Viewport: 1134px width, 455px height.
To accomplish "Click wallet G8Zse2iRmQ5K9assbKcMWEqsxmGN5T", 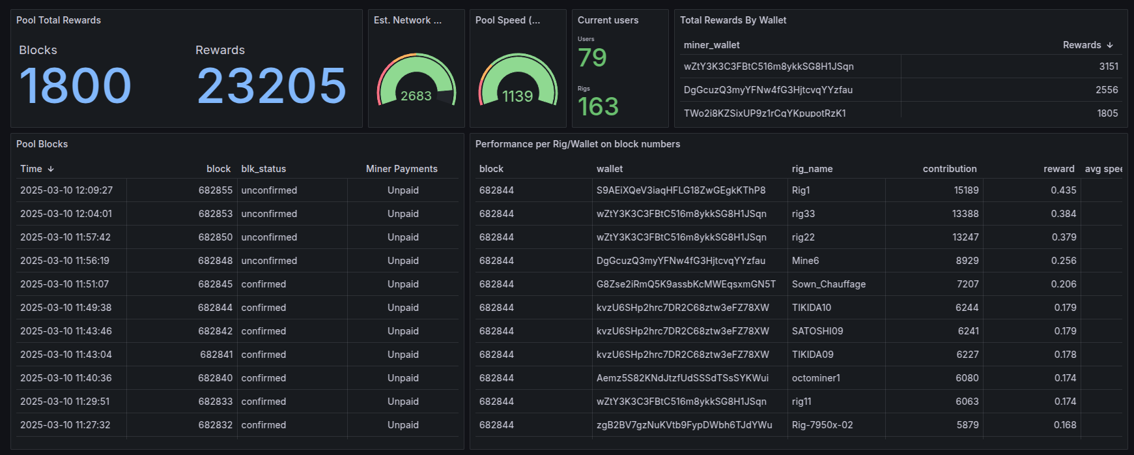I will 687,284.
